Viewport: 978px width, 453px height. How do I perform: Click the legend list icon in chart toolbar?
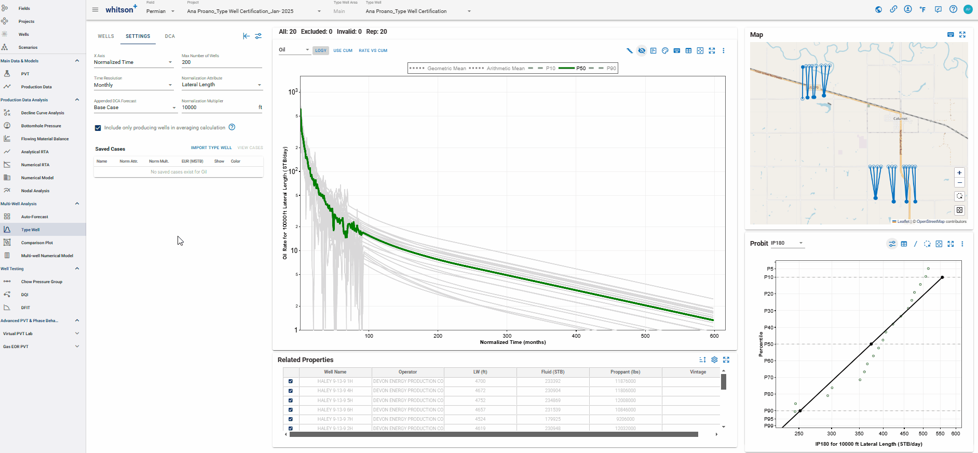654,50
